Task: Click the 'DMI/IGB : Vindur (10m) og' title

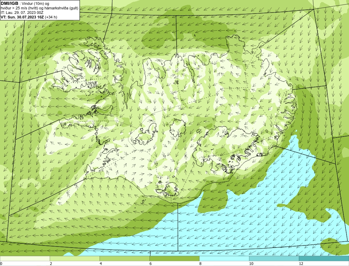Action: click(x=25, y=3)
